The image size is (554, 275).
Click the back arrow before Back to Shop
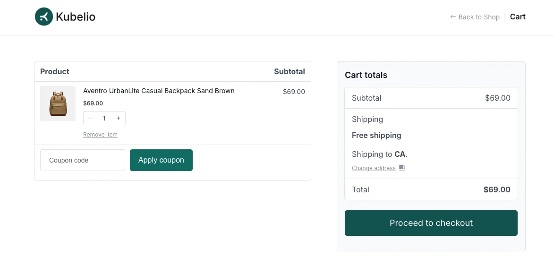[452, 17]
